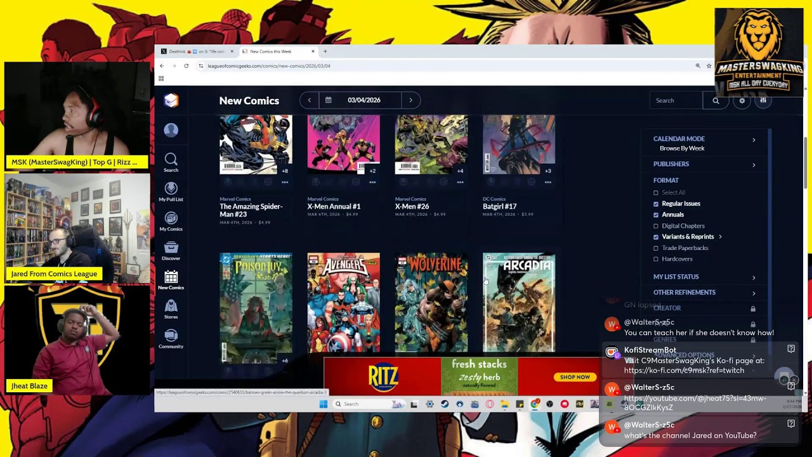Click the magnifier search button in header
812x457 pixels.
(x=716, y=100)
